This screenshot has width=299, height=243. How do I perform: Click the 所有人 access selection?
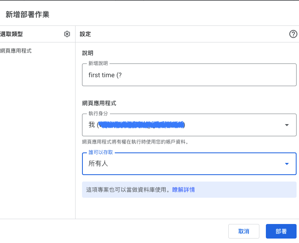coord(99,164)
